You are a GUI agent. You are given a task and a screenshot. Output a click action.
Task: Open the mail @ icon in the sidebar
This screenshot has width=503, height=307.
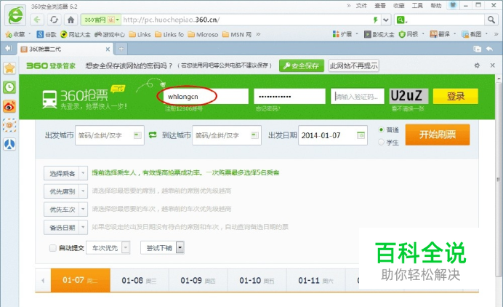click(9, 125)
